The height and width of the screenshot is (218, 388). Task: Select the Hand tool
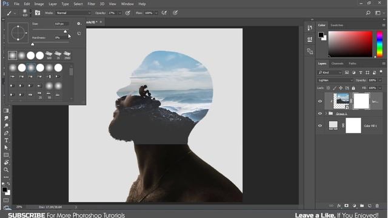[x=6, y=162]
